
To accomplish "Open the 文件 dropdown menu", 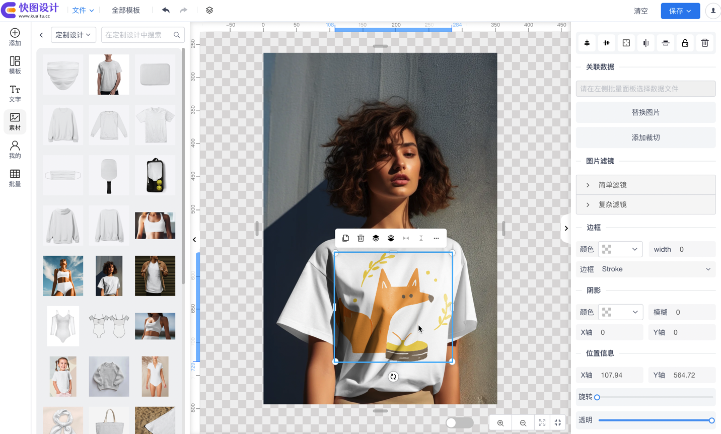I will tap(83, 10).
